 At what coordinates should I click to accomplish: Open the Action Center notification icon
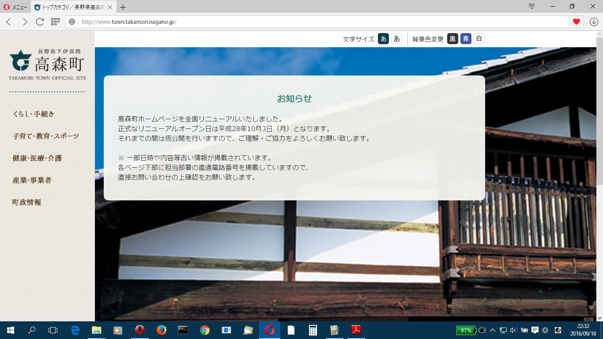pos(535,330)
